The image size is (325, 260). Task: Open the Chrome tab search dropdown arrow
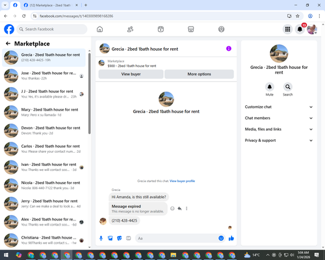pyautogui.click(x=5, y=5)
